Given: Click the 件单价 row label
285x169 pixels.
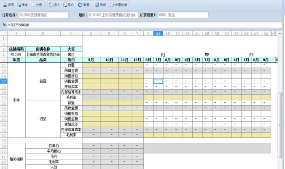Looking at the screenshot, I should pyautogui.click(x=54, y=146).
